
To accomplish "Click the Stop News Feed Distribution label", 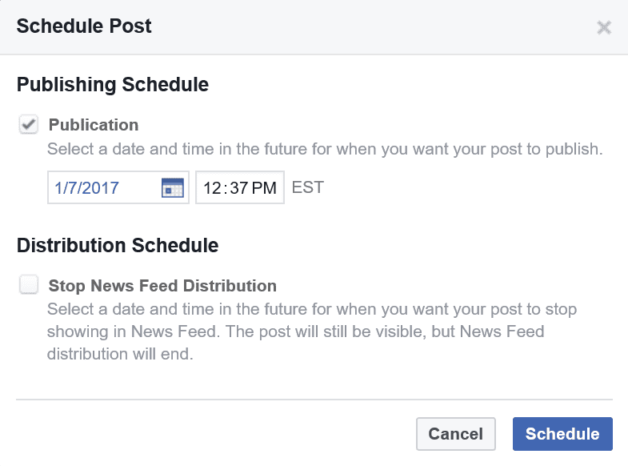I will [x=162, y=286].
